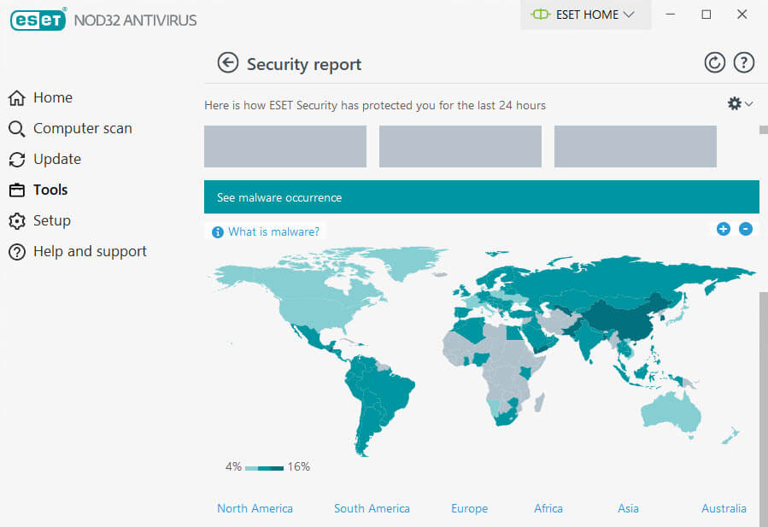Open the Tools section
The height and width of the screenshot is (527, 768).
pos(50,190)
